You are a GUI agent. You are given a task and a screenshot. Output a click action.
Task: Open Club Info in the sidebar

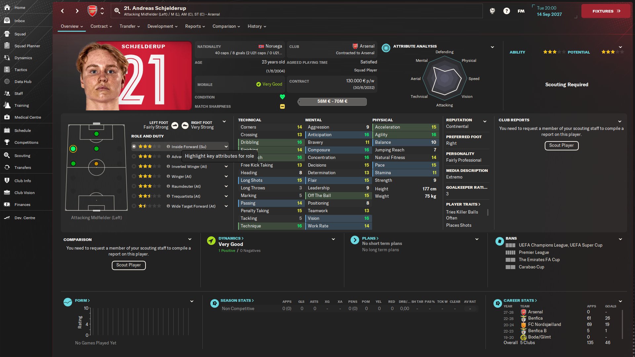pos(22,180)
